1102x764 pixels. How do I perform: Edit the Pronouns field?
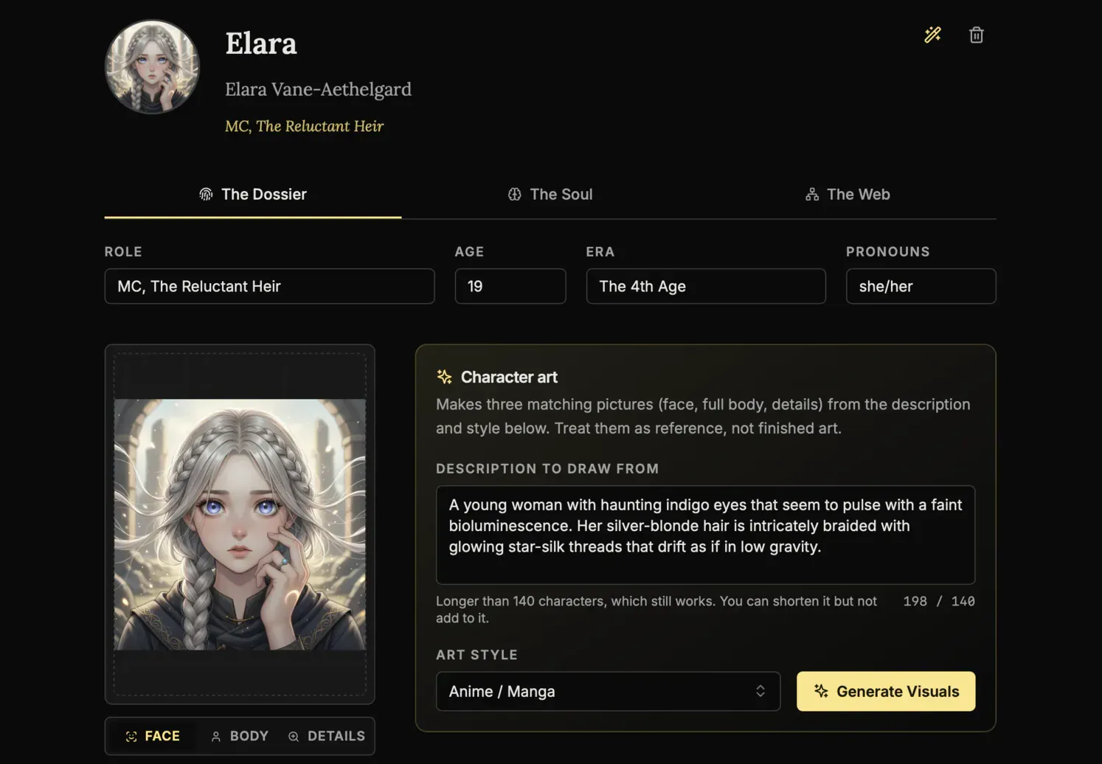[921, 286]
